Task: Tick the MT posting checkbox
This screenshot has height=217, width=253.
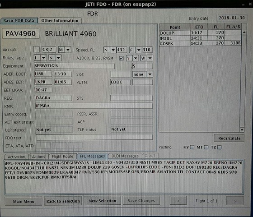Action: [206, 147]
